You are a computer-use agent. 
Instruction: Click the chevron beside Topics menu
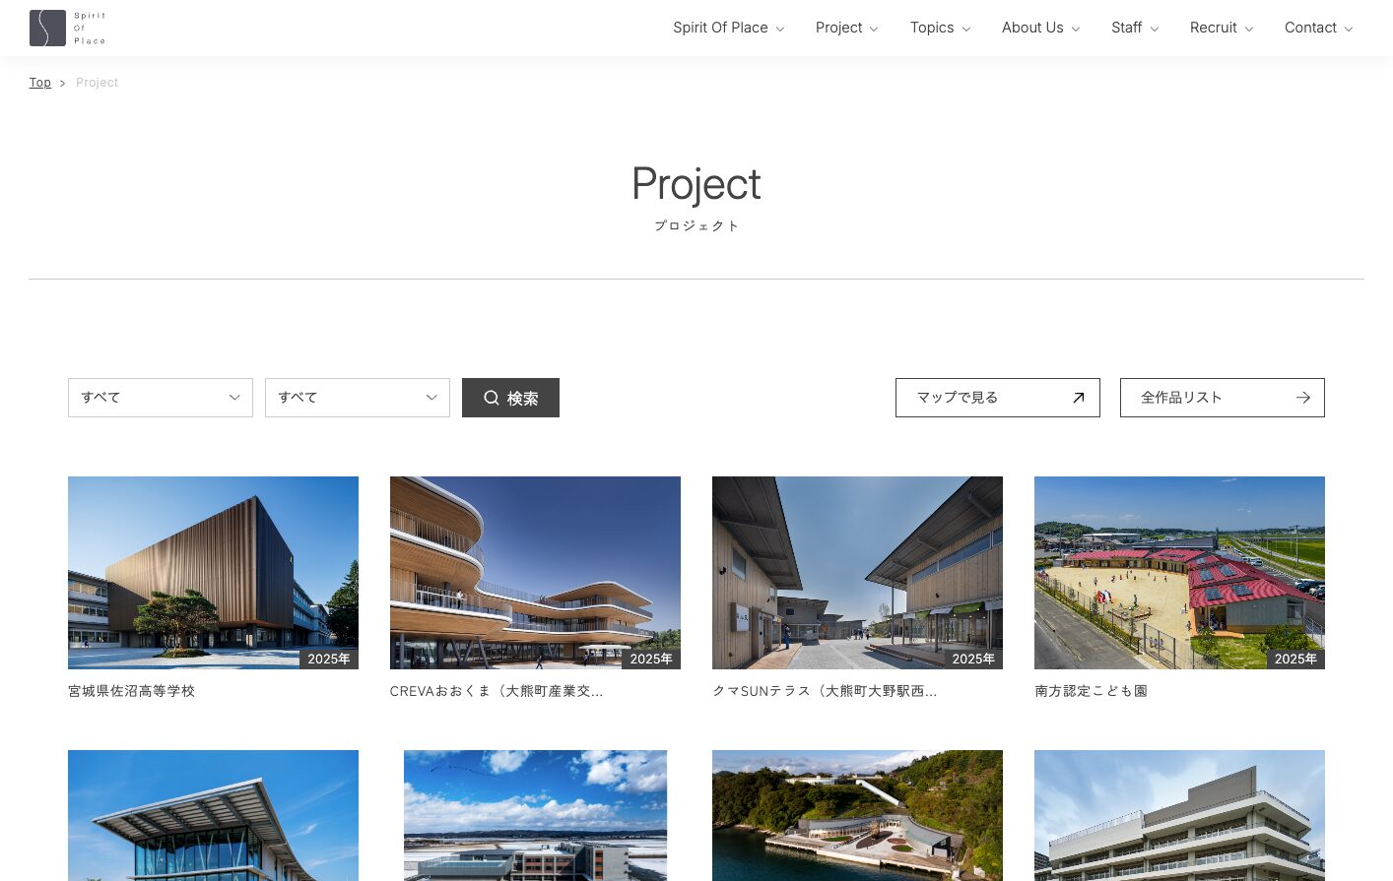point(966,29)
